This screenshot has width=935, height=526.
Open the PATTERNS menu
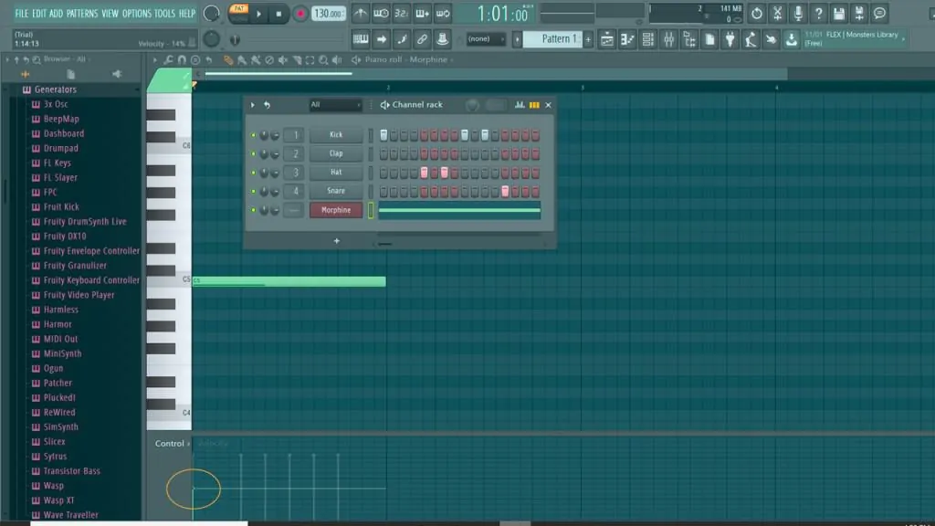pos(82,14)
